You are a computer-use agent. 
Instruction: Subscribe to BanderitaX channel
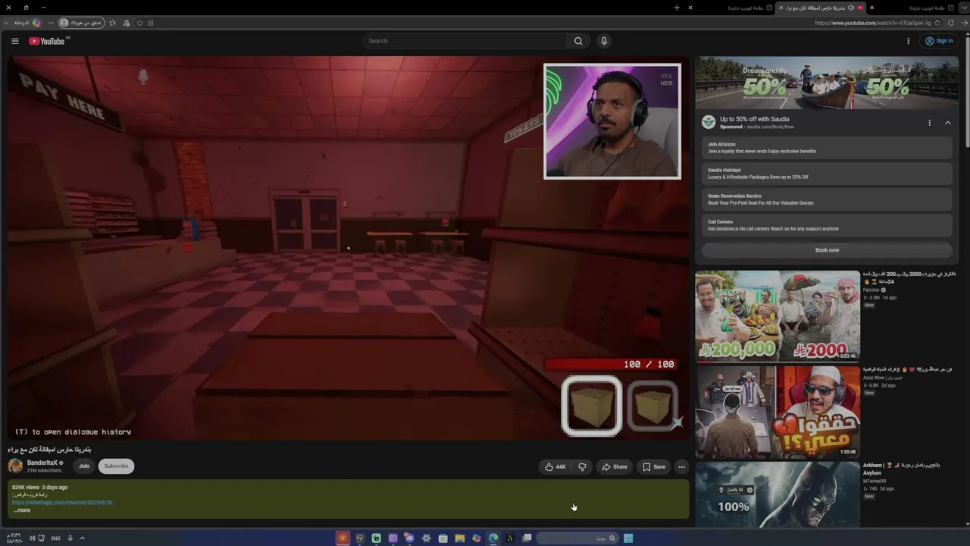point(116,466)
